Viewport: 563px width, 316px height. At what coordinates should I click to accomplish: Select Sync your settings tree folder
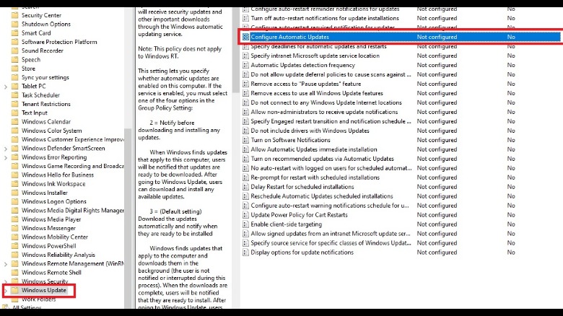click(45, 77)
